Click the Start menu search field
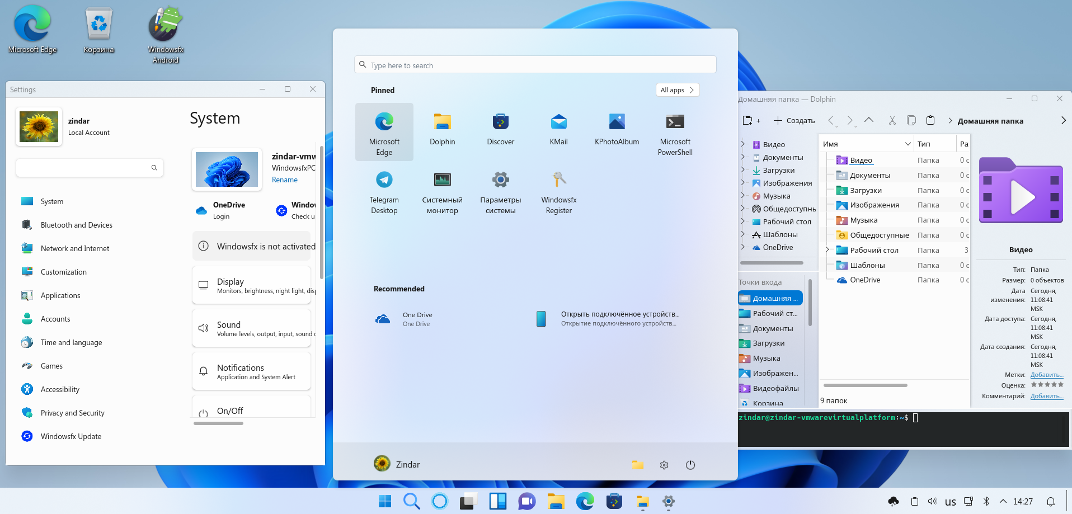Viewport: 1072px width, 514px height. point(534,64)
